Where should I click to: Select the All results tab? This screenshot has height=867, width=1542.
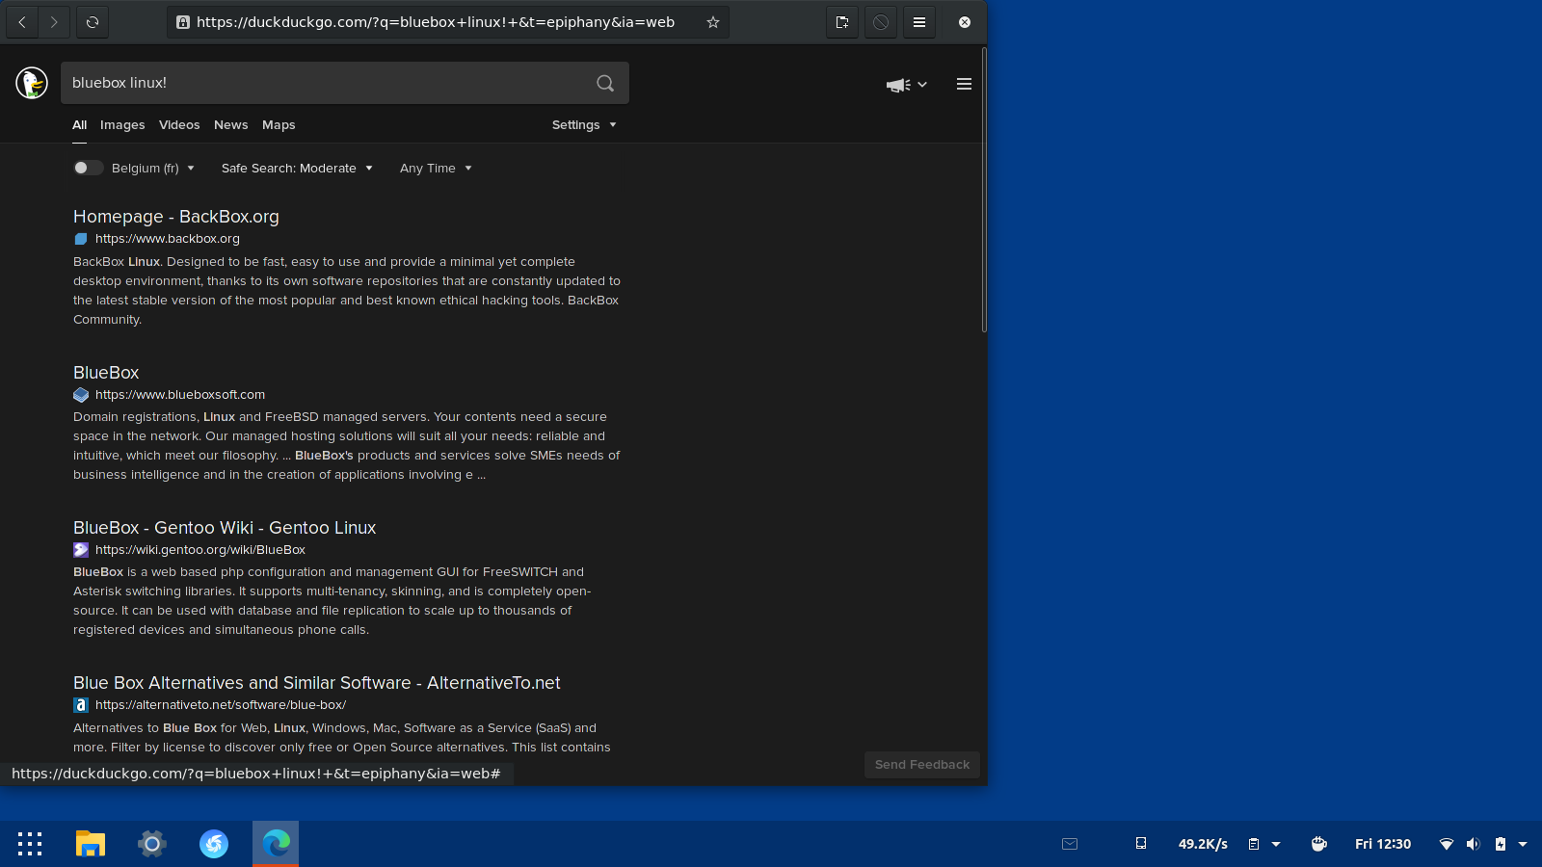pyautogui.click(x=79, y=125)
